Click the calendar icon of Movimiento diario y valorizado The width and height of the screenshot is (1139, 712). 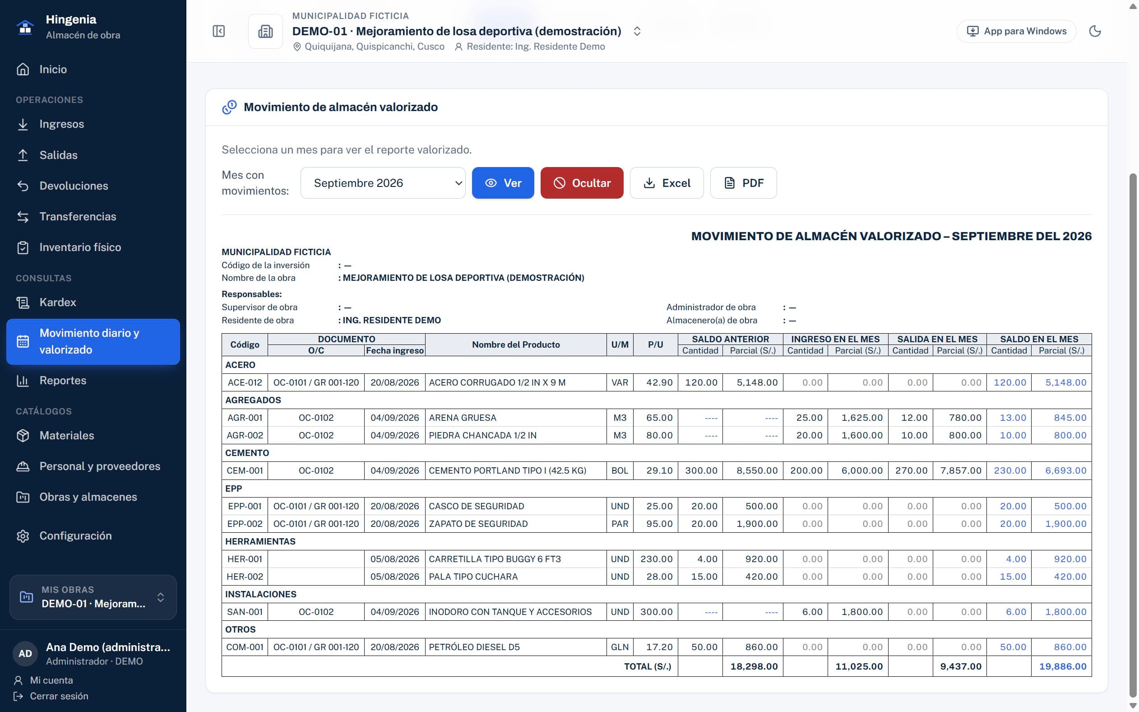tap(23, 341)
